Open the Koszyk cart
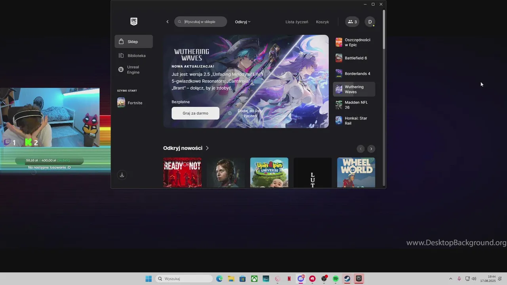The image size is (507, 285). (x=322, y=22)
